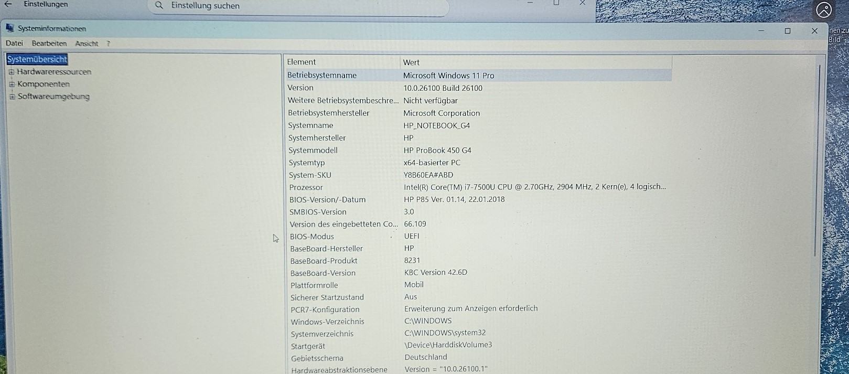Select the Softwareumgebung tree item
Screen dimensions: 849x374
[x=53, y=97]
